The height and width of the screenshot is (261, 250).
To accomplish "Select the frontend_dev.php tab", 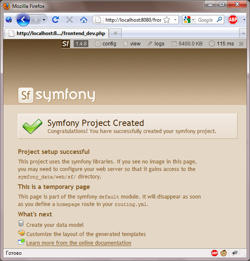I will tap(57, 33).
